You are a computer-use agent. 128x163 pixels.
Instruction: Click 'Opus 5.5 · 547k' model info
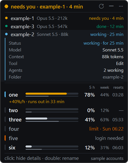point(52,27)
